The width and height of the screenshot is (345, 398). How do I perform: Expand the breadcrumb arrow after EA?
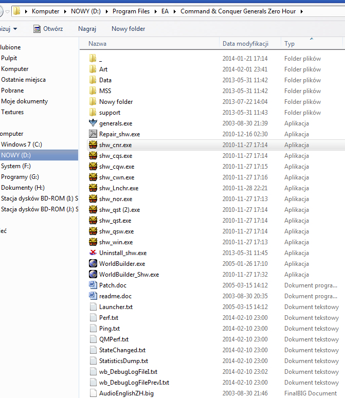pyautogui.click(x=175, y=11)
